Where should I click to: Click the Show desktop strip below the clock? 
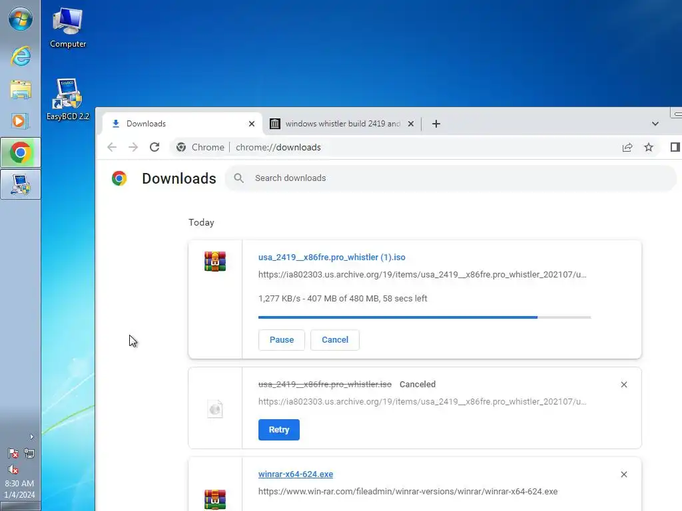21,506
